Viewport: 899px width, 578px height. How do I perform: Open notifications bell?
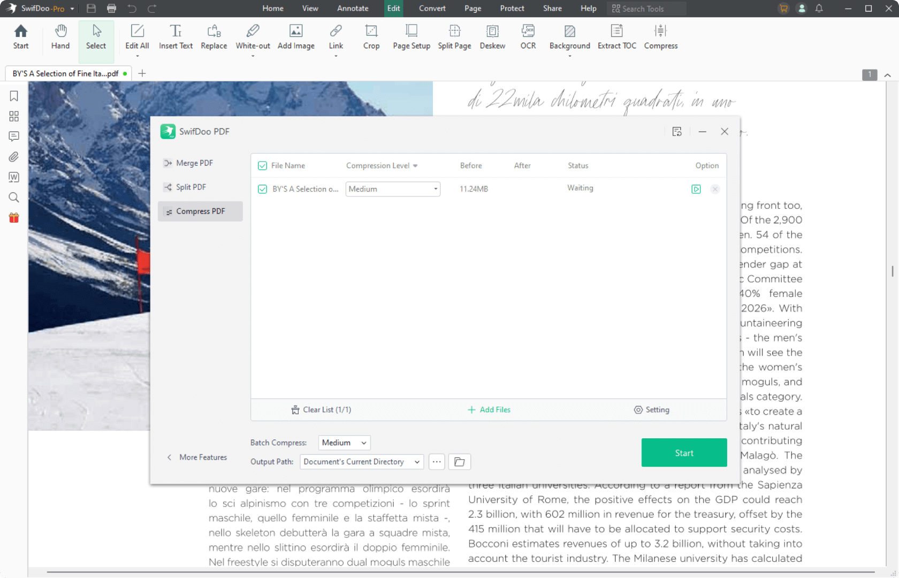(x=819, y=9)
